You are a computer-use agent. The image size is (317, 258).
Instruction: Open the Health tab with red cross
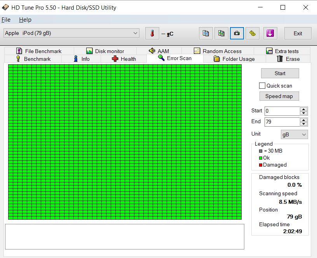click(x=124, y=59)
